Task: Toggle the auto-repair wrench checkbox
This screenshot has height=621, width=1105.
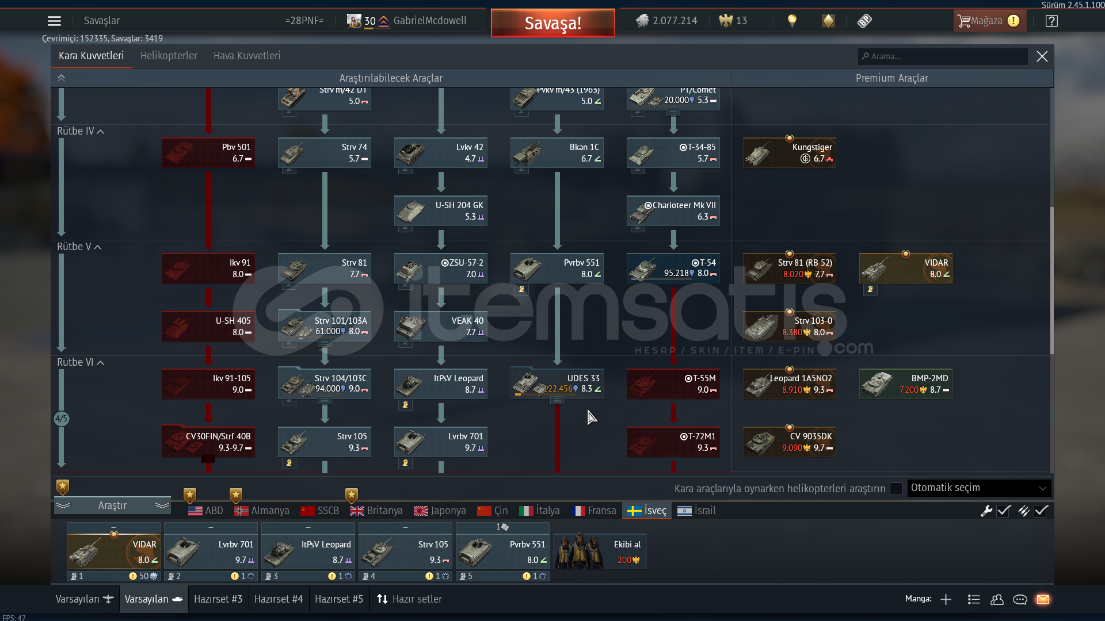Action: 1003,511
